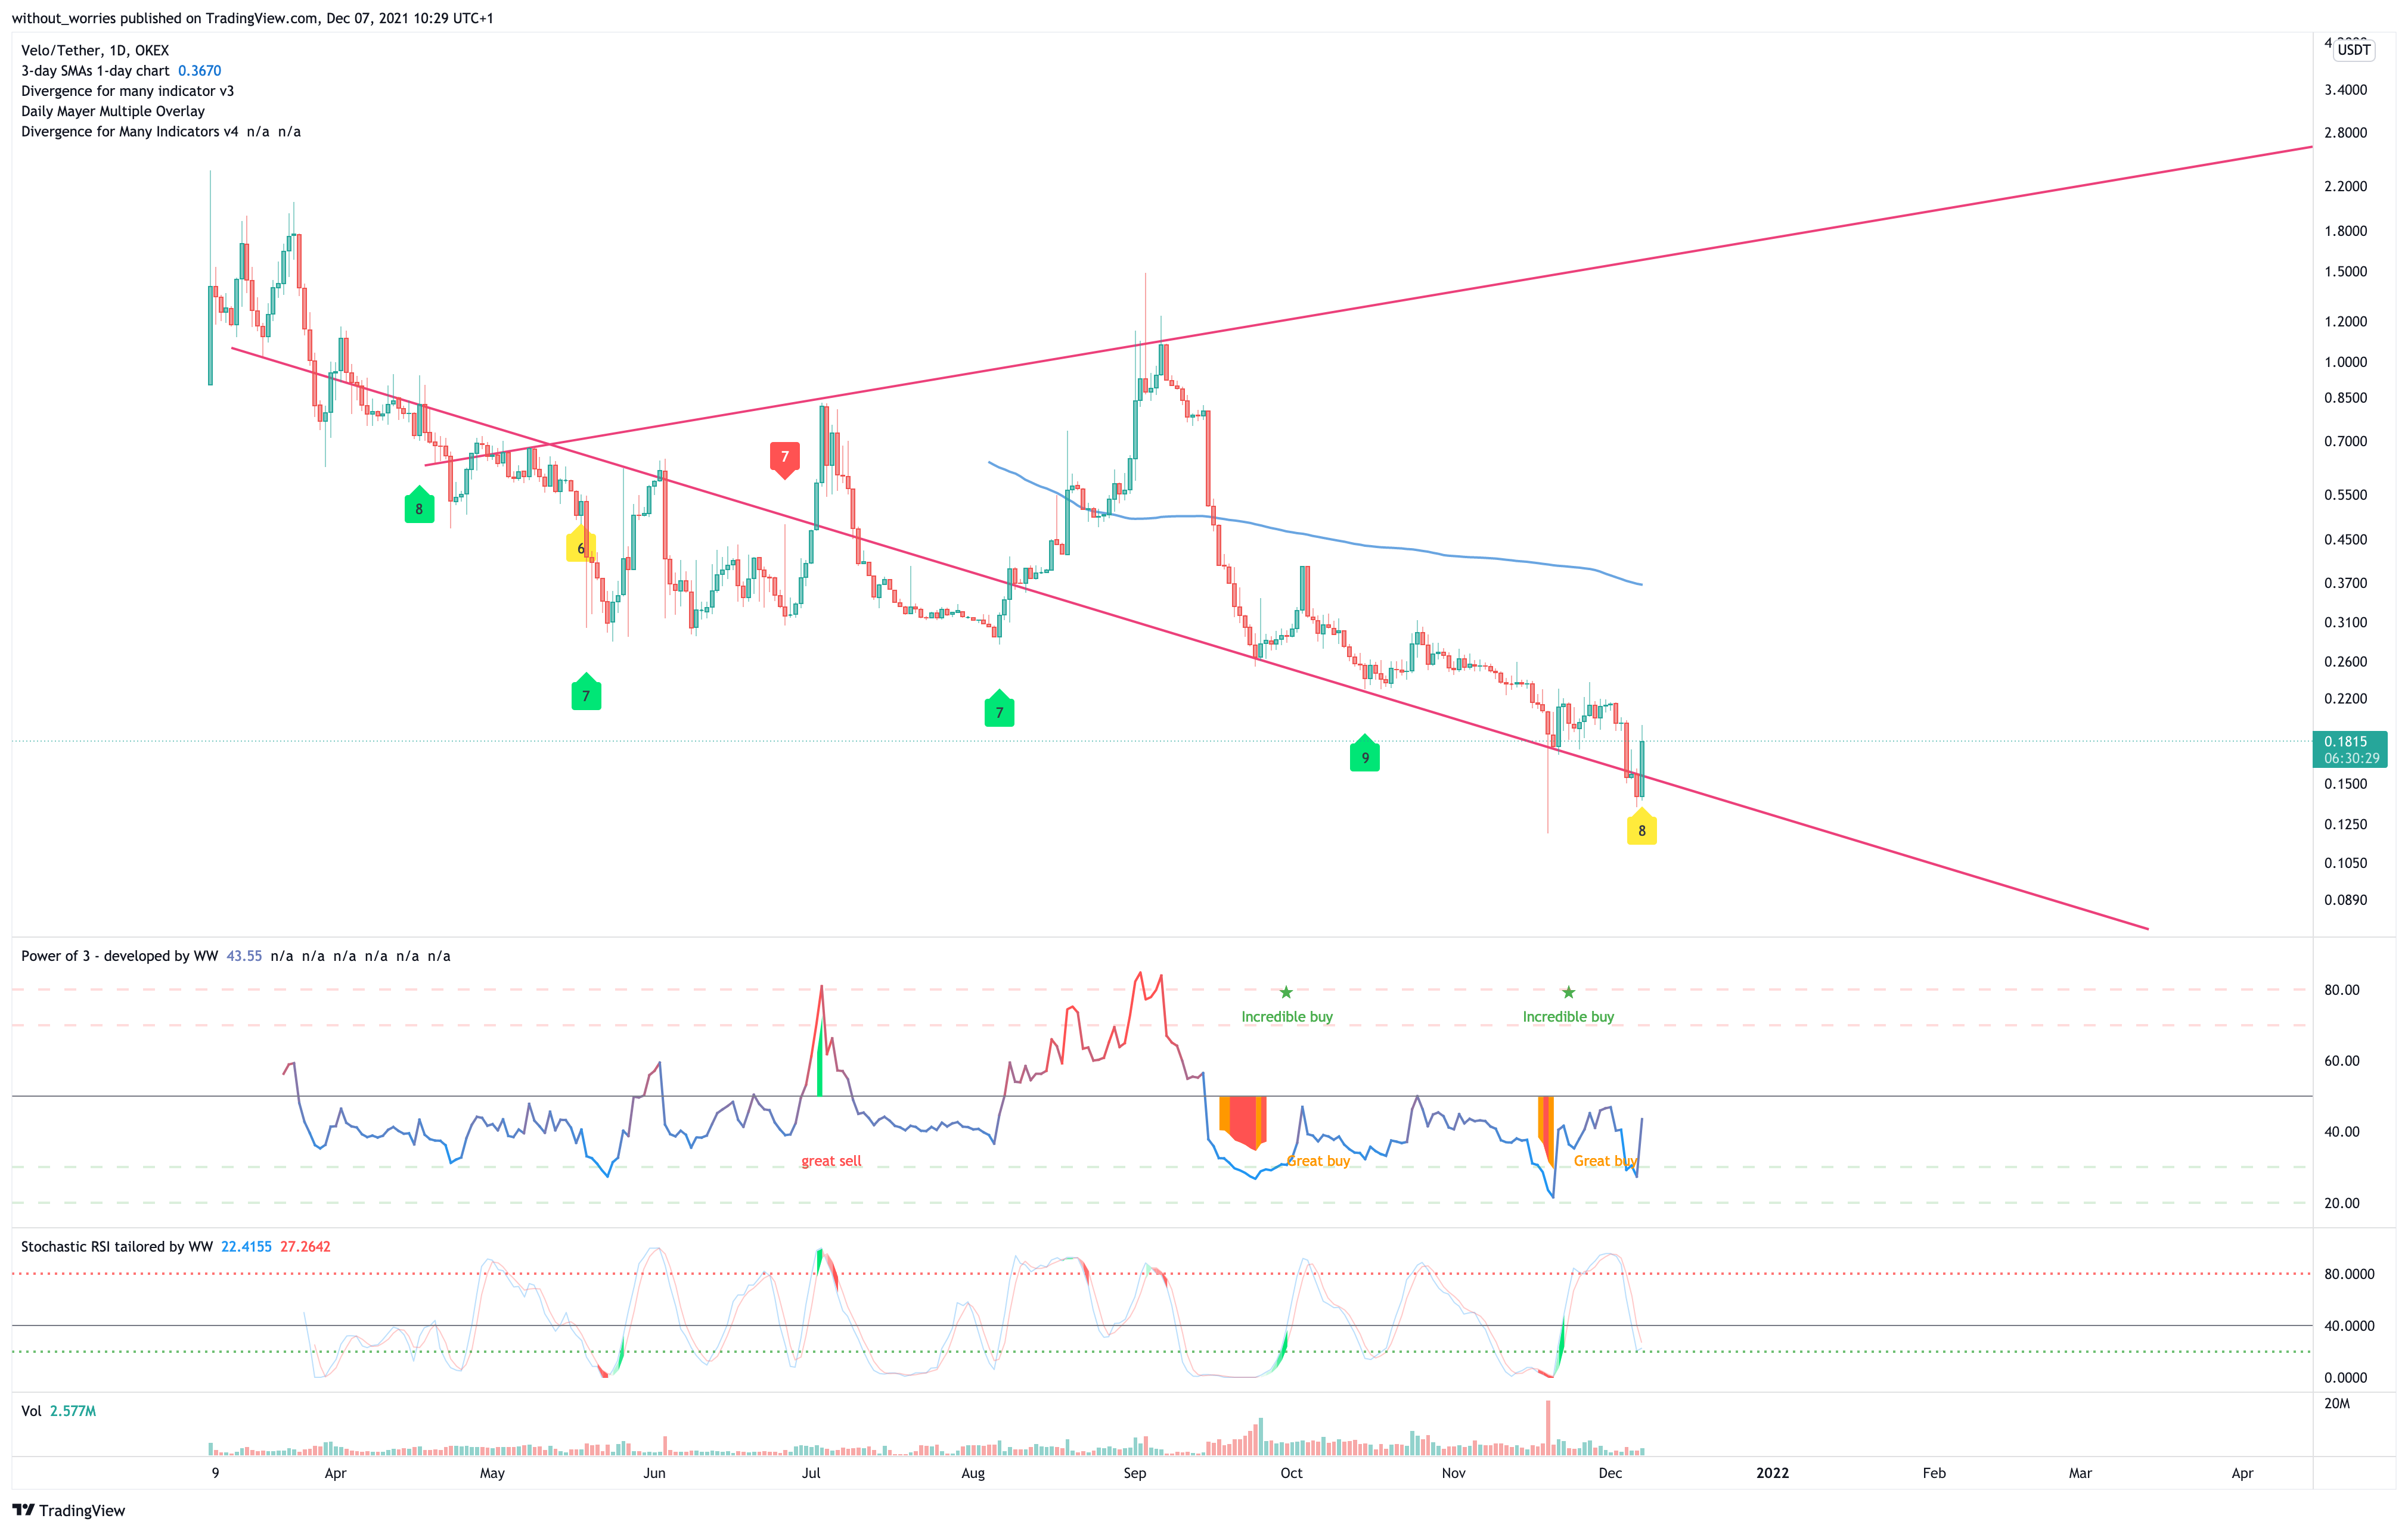The height and width of the screenshot is (1531, 2408).
Task: Click the green 9 signal marker
Action: coord(1365,755)
